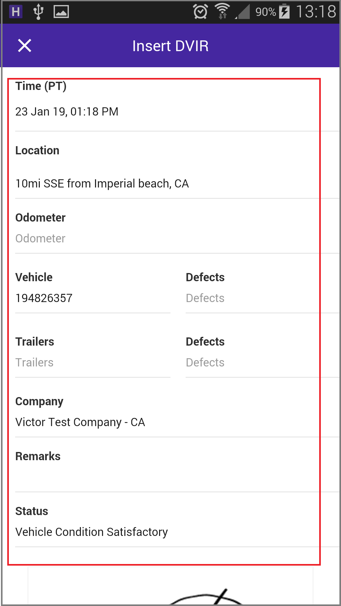Viewport: 341px width, 606px height.
Task: Tap the signature drawing area
Action: pyautogui.click(x=170, y=586)
